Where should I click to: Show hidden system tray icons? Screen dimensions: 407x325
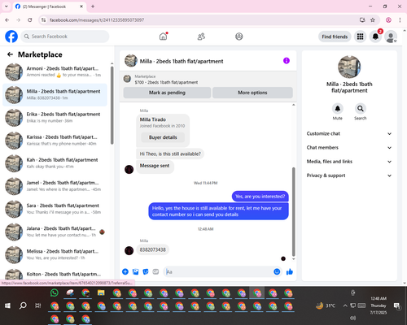pyautogui.click(x=345, y=305)
